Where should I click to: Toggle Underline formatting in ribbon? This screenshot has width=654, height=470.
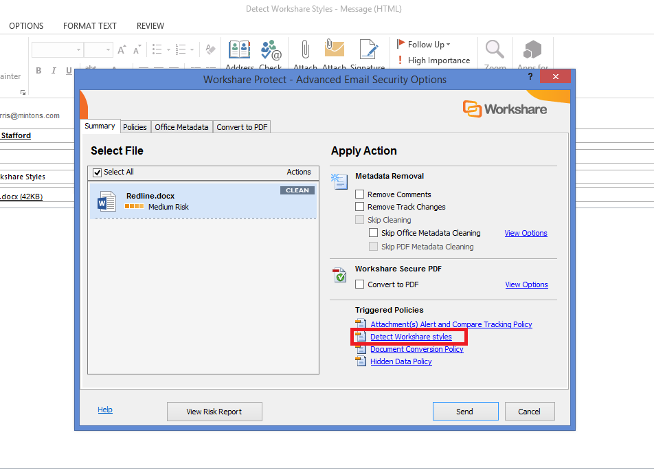tap(69, 71)
